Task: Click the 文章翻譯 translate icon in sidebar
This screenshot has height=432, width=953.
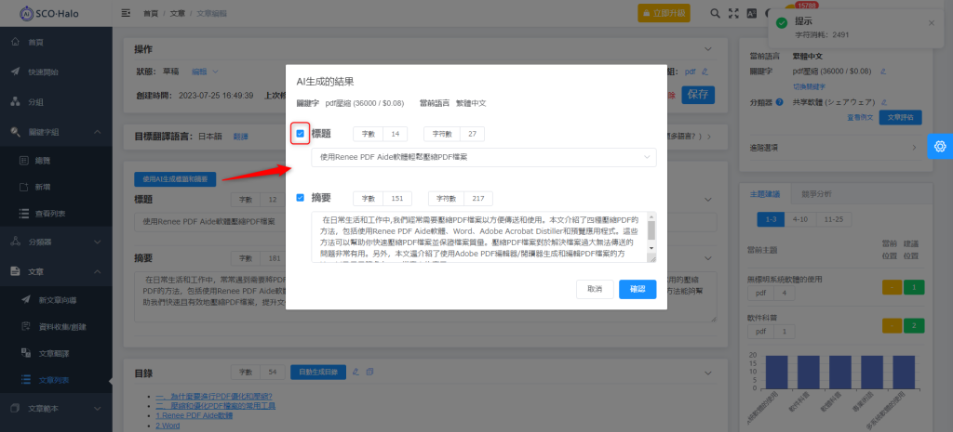Action: pos(26,352)
